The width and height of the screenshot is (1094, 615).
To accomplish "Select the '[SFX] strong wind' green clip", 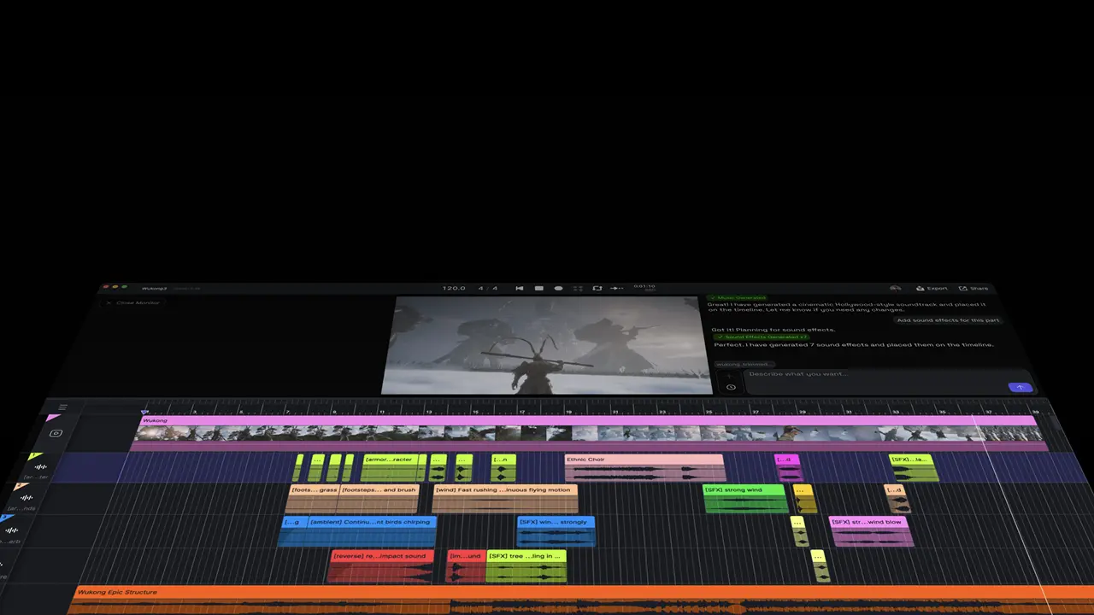I will pyautogui.click(x=744, y=499).
